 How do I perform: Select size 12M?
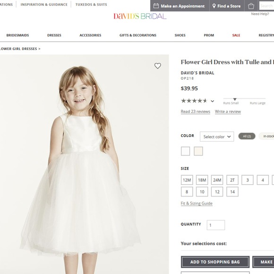pyautogui.click(x=187, y=180)
